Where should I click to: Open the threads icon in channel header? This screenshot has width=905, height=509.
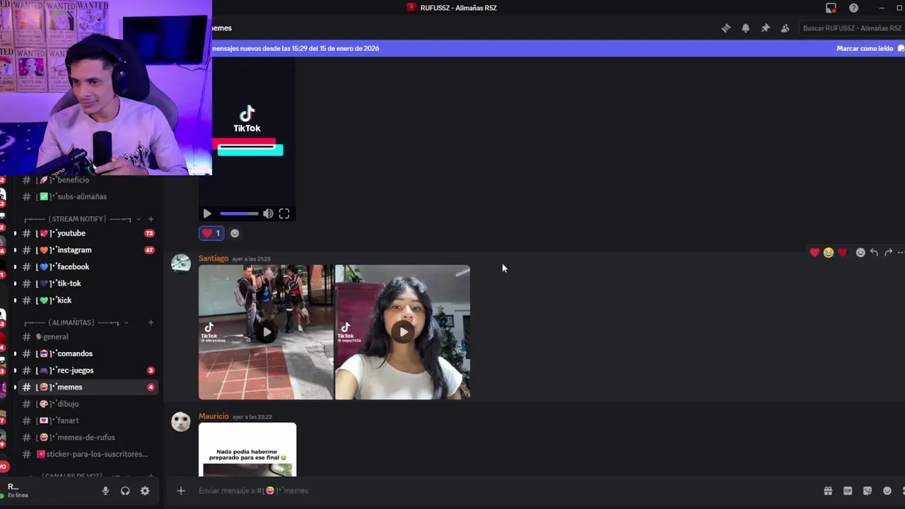(725, 28)
